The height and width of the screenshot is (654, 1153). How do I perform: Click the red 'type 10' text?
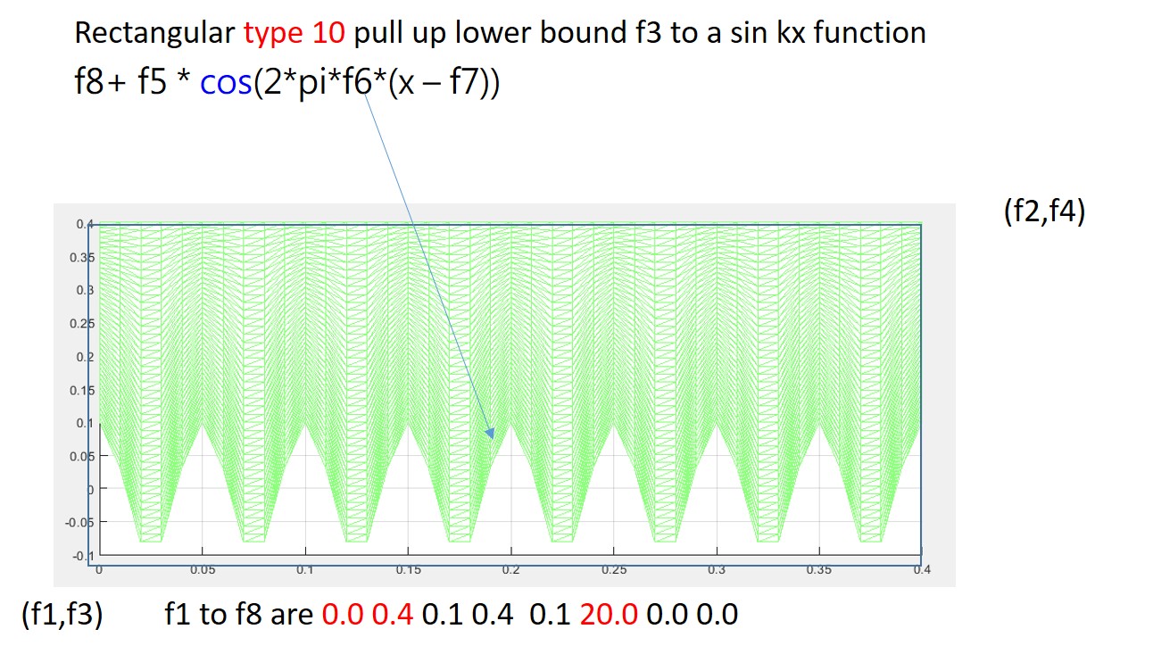coord(294,34)
